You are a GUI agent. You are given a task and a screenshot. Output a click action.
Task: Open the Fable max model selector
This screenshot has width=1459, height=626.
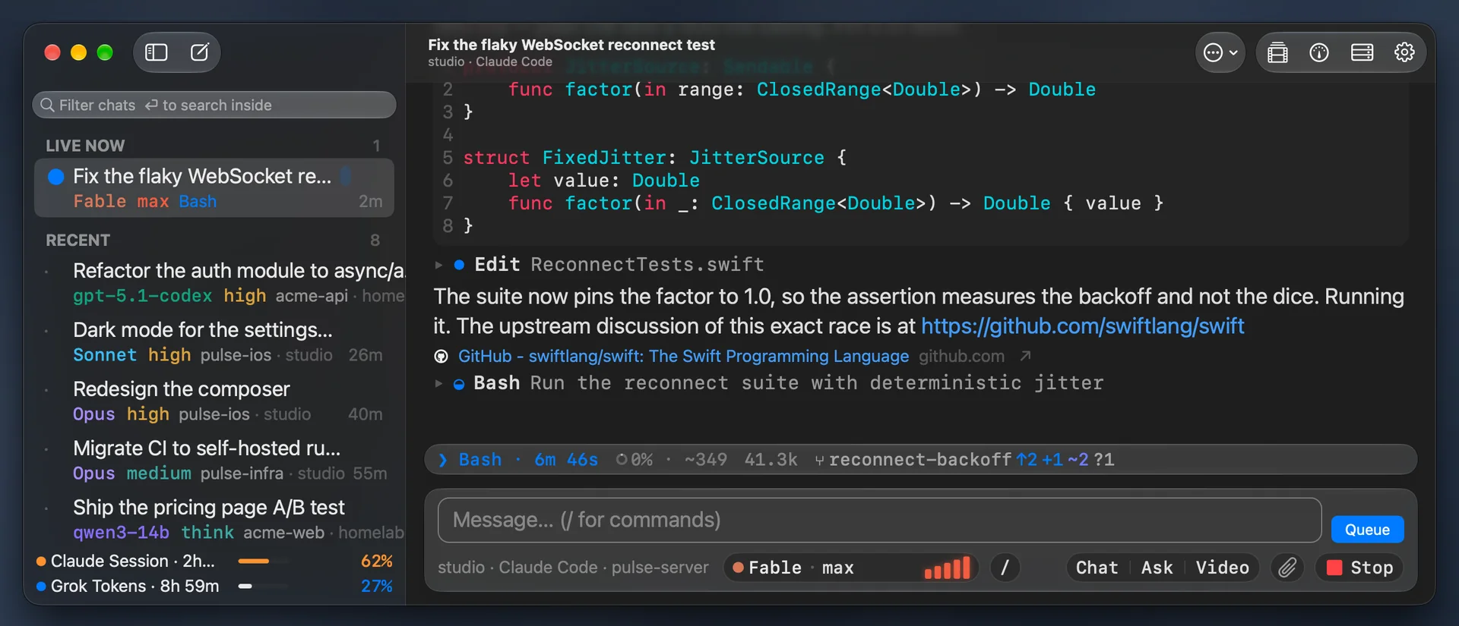851,568
